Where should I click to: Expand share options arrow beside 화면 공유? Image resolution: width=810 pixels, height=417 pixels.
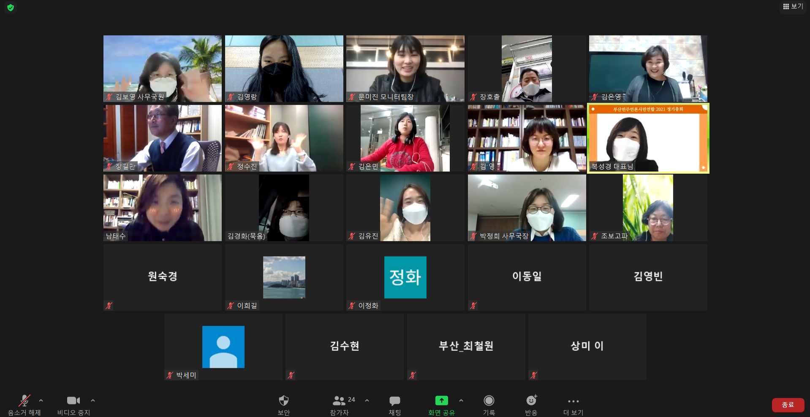pos(461,401)
